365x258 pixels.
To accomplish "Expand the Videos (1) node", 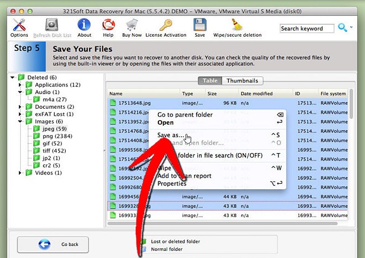I will point(20,173).
